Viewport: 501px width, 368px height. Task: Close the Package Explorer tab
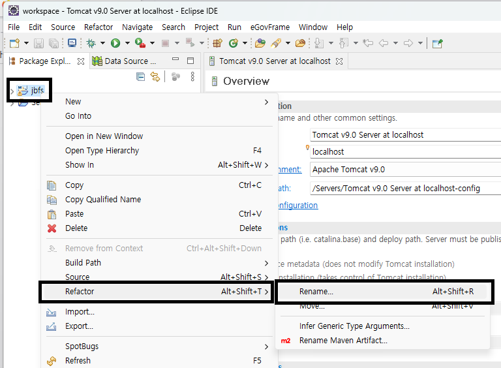point(81,61)
